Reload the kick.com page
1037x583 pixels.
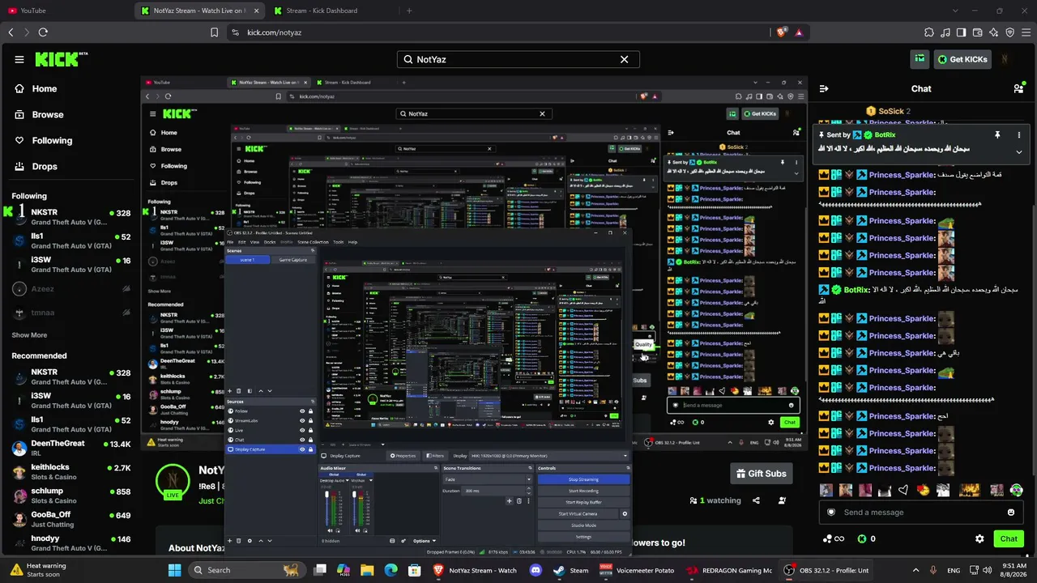click(43, 32)
